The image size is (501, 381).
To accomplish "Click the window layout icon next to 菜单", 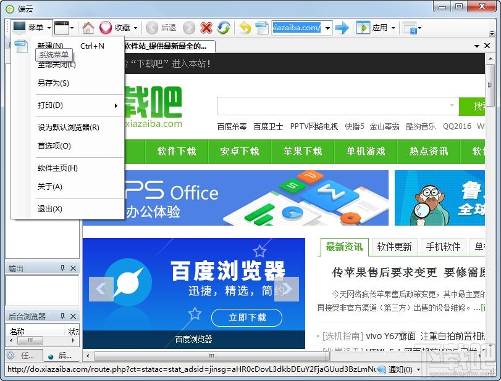I will [x=62, y=28].
